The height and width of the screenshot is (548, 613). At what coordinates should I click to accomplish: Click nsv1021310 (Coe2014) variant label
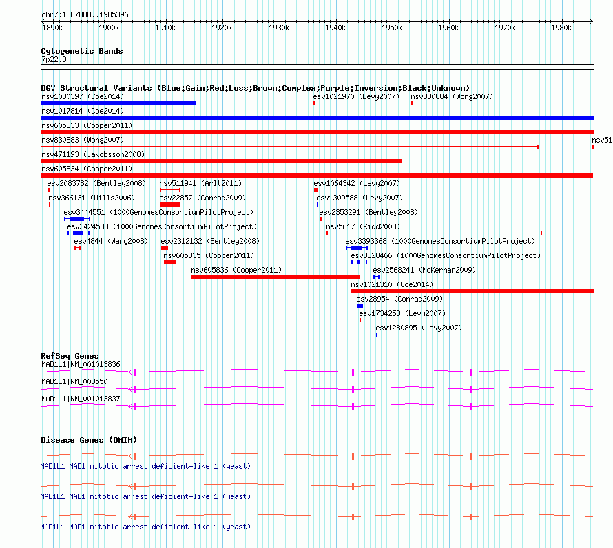click(392, 284)
